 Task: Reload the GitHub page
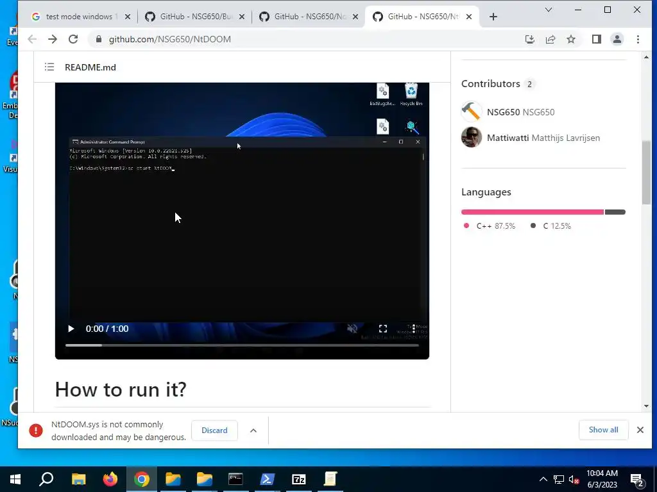tap(73, 39)
